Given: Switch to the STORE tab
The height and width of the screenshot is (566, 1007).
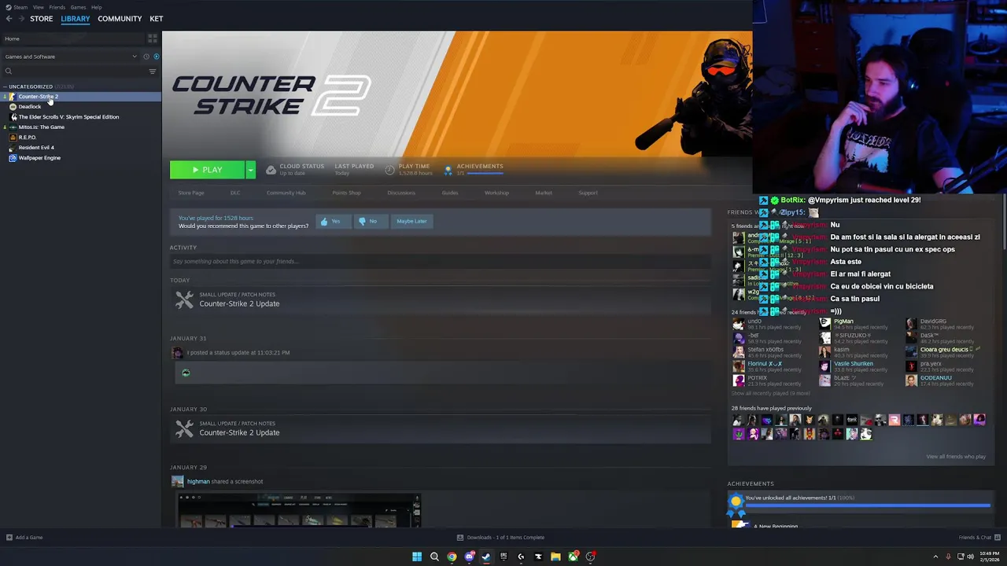Looking at the screenshot, I should pos(42,19).
